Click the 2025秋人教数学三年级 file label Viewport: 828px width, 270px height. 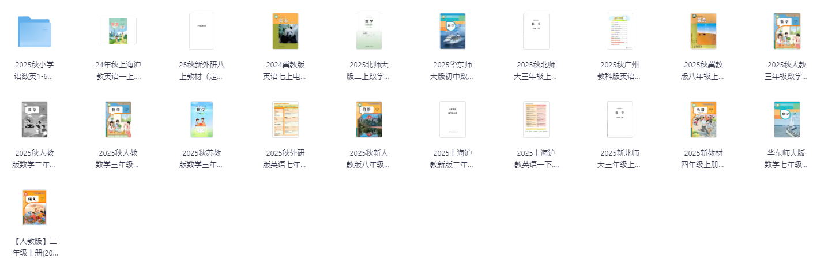pyautogui.click(x=118, y=159)
